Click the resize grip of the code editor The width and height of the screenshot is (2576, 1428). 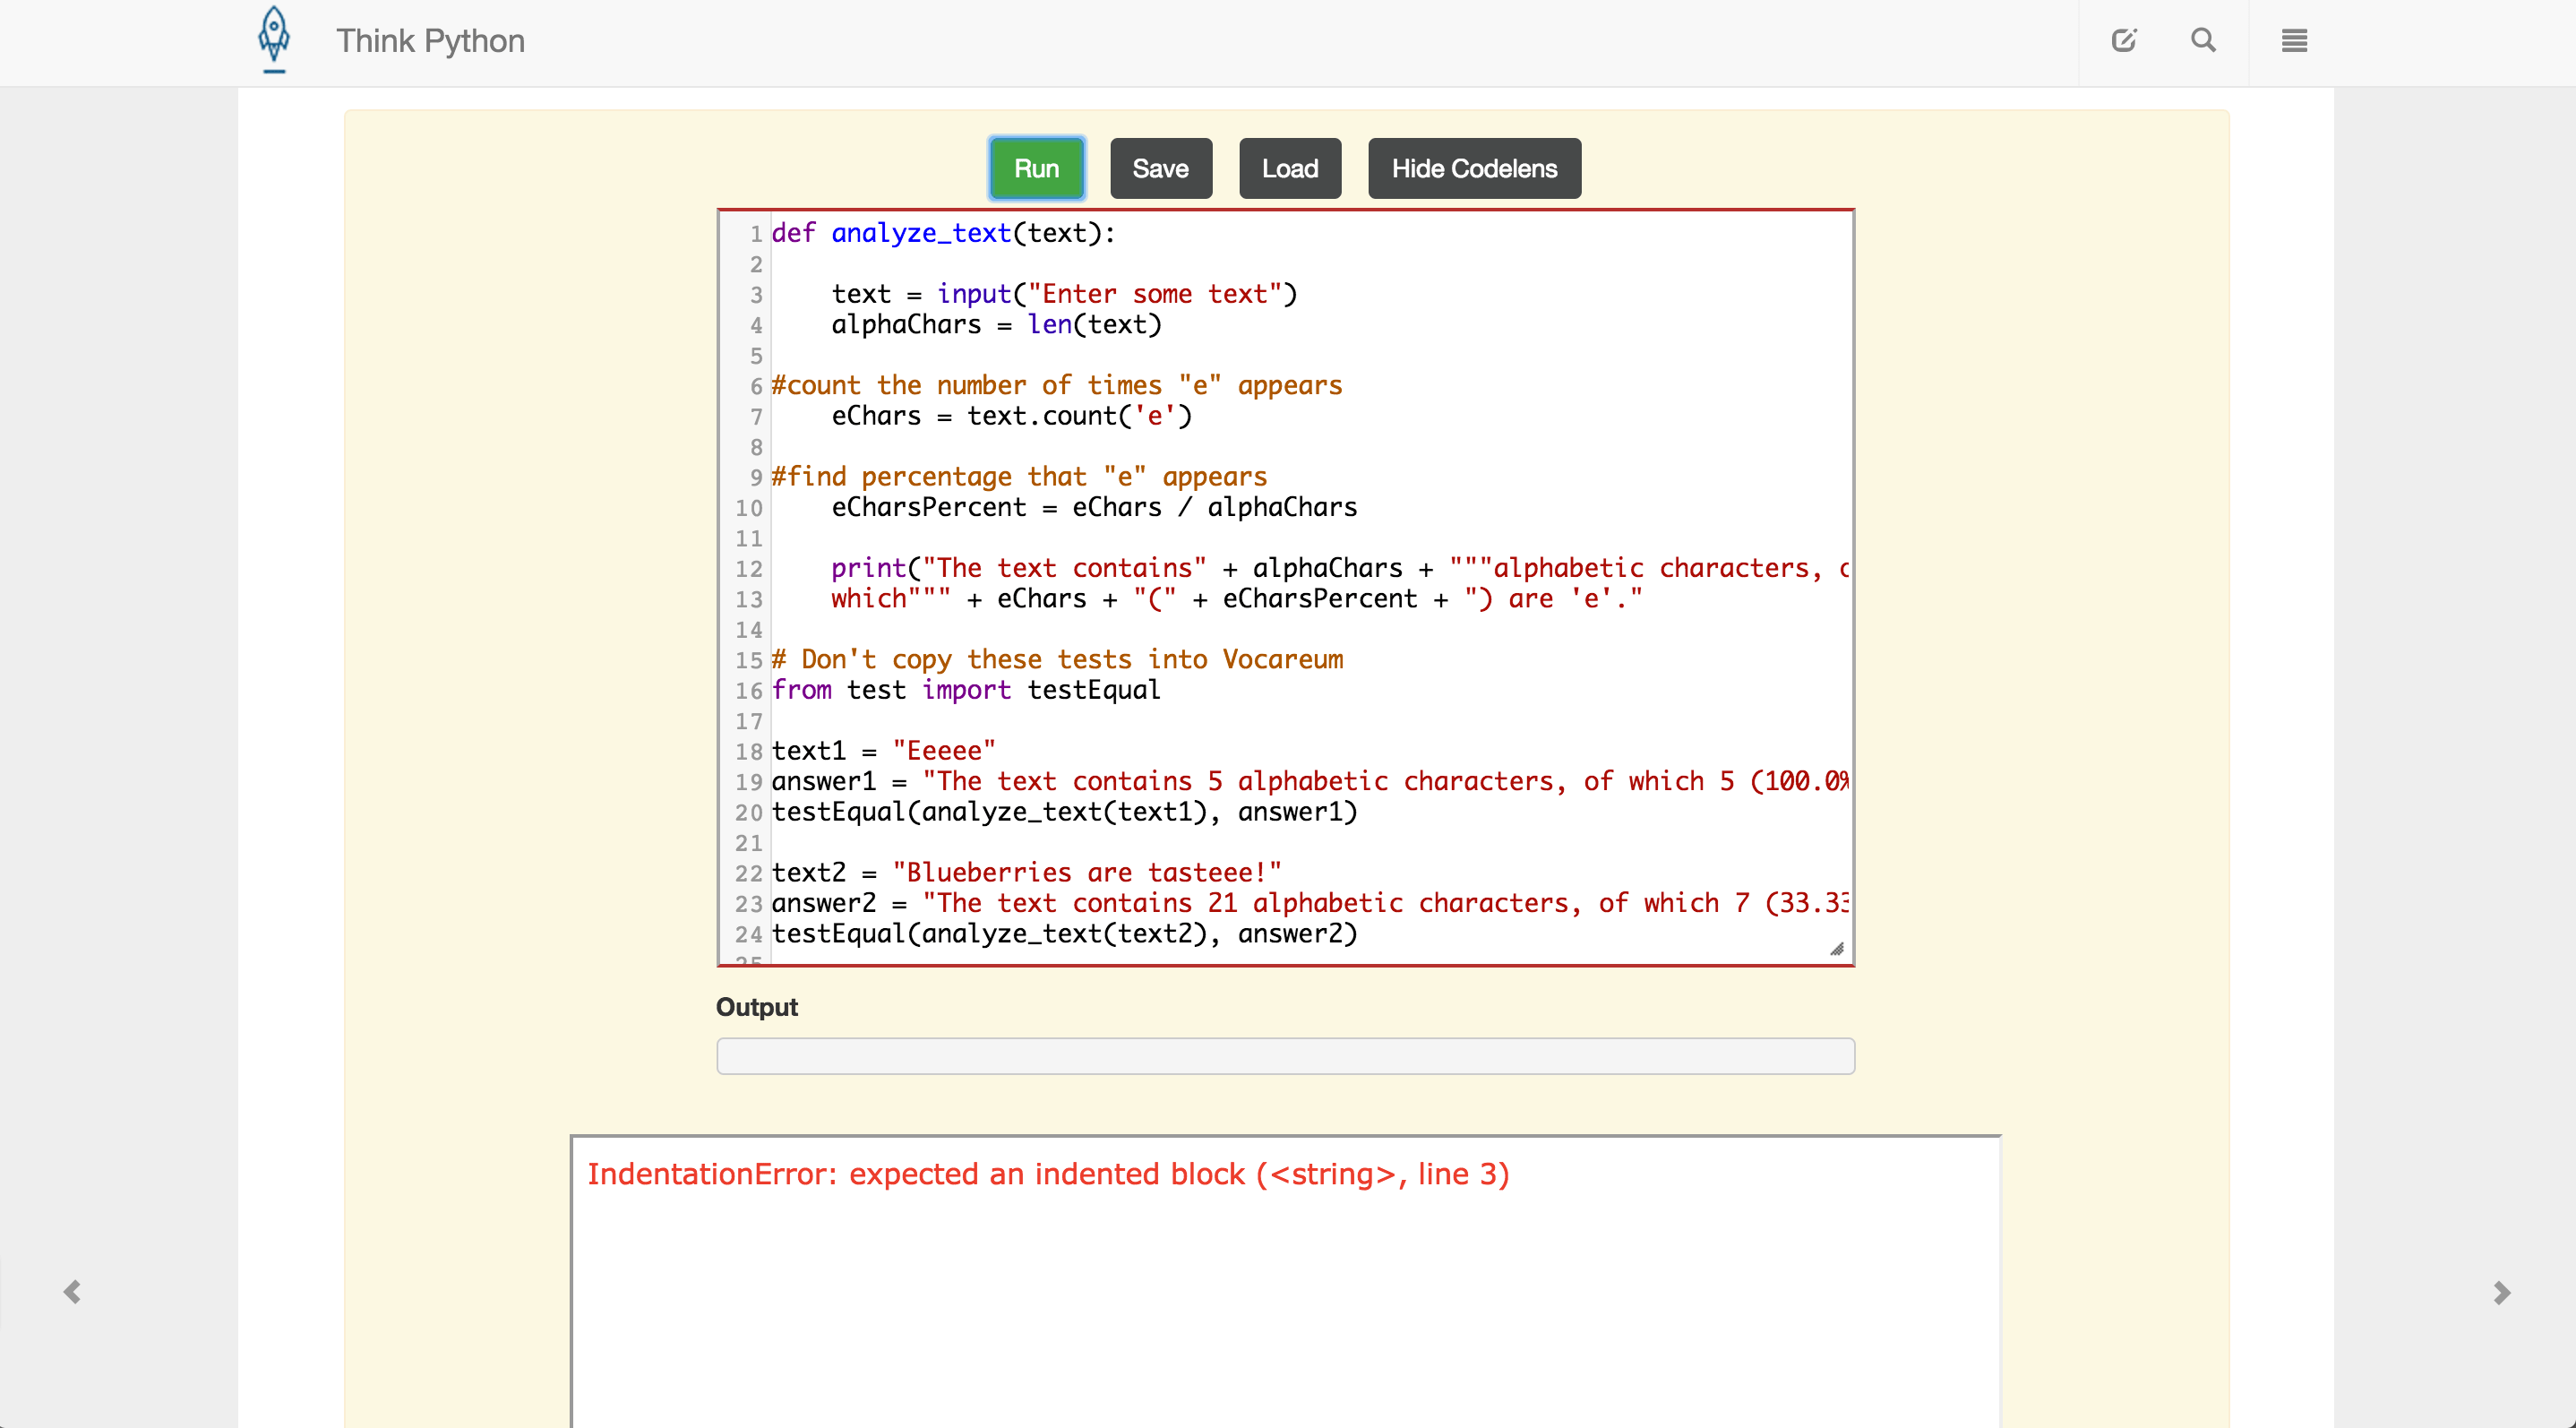pos(1838,948)
